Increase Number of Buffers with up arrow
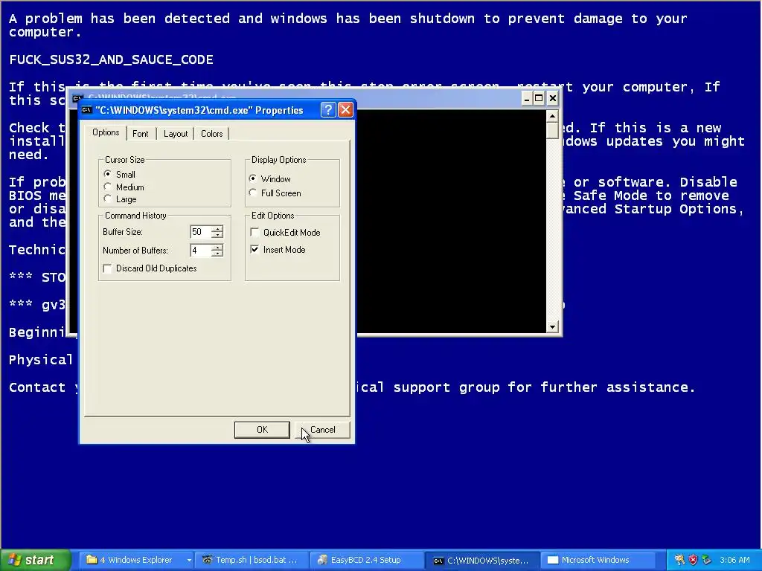 217,247
